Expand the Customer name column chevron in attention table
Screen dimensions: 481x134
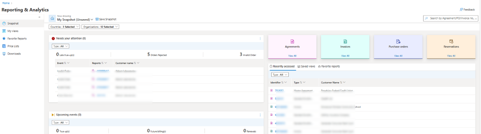138,63
